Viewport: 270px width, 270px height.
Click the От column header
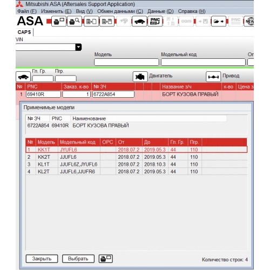pyautogui.click(x=129, y=142)
